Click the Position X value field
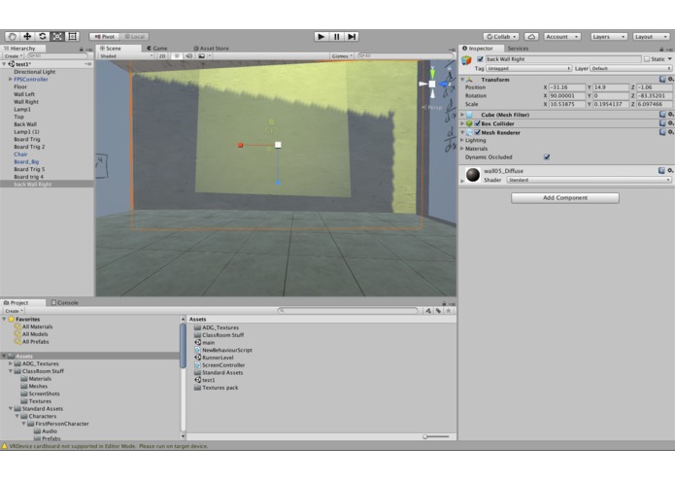 [x=567, y=87]
